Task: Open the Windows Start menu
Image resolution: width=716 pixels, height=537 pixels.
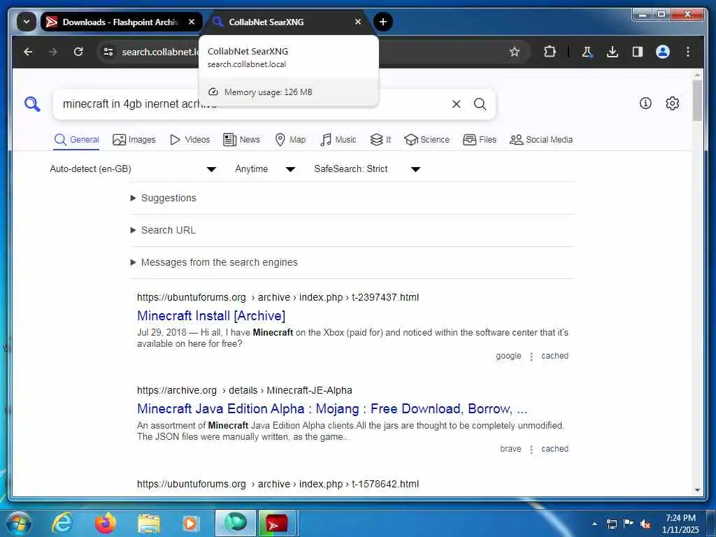Action: [x=19, y=524]
